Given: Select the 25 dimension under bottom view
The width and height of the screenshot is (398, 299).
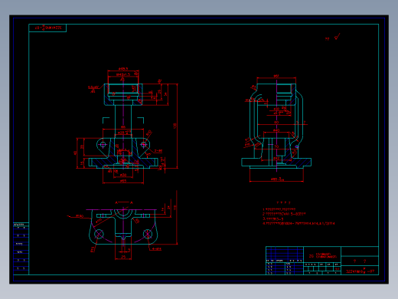Looking at the screenshot, I should pyautogui.click(x=123, y=257).
